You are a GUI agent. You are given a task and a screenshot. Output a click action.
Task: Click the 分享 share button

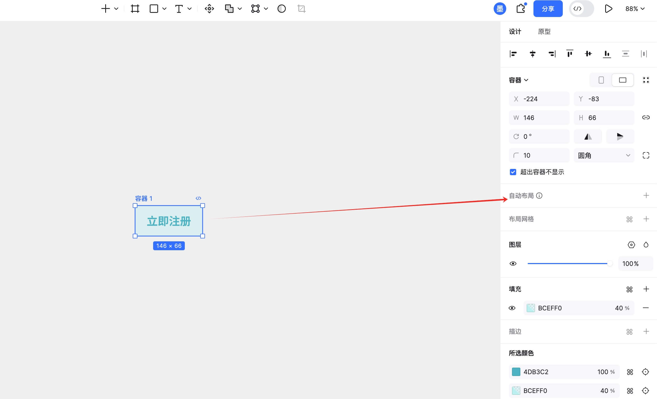(x=548, y=9)
